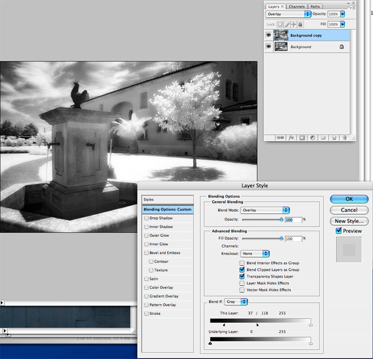This screenshot has width=373, height=359.
Task: Click the link layers icon in Layers panel
Action: [x=281, y=138]
